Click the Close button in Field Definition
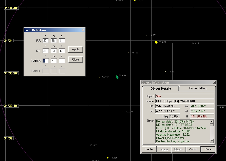The height and width of the screenshot is (161, 226). [x=76, y=59]
